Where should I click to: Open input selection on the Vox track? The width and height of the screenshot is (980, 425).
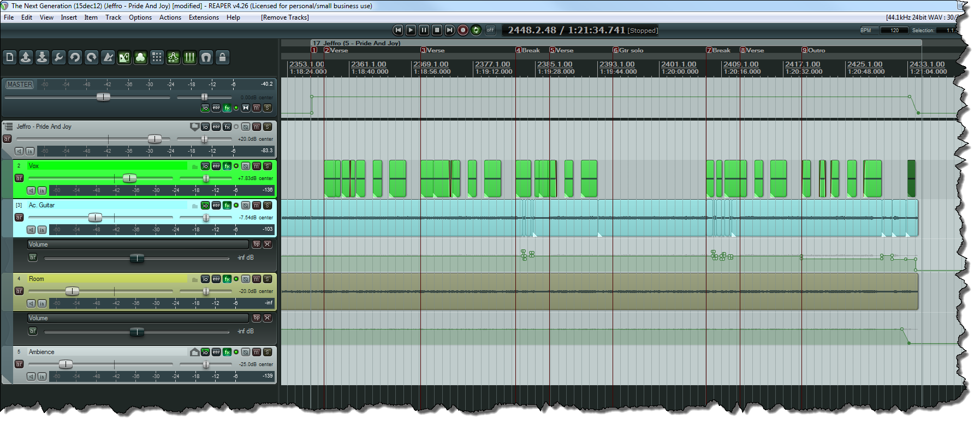(42, 190)
